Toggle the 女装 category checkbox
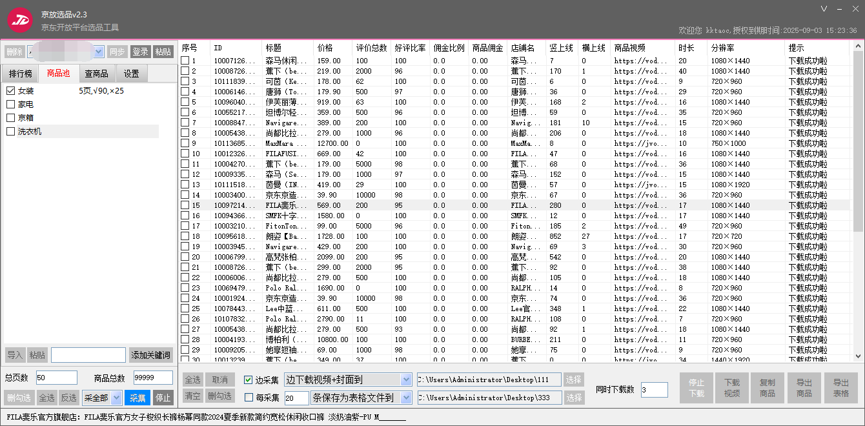The width and height of the screenshot is (865, 426). coord(10,91)
